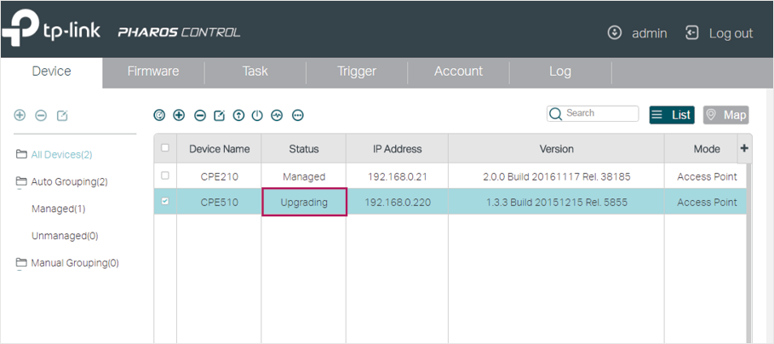Click the CPE210 device name cell
Screen dimensions: 774x344
pos(219,177)
